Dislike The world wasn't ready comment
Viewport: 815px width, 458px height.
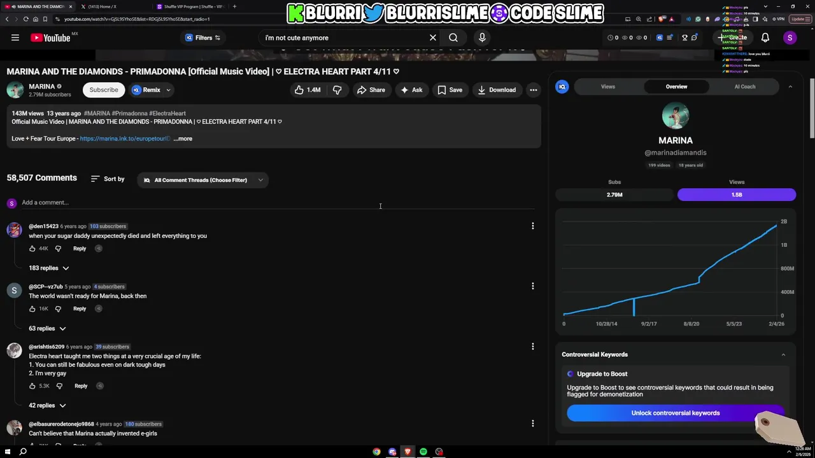[58, 309]
